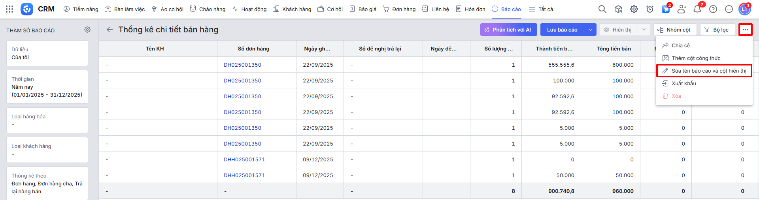The width and height of the screenshot is (759, 200).
Task: Open the settings gear in top bar
Action: coord(634,9)
